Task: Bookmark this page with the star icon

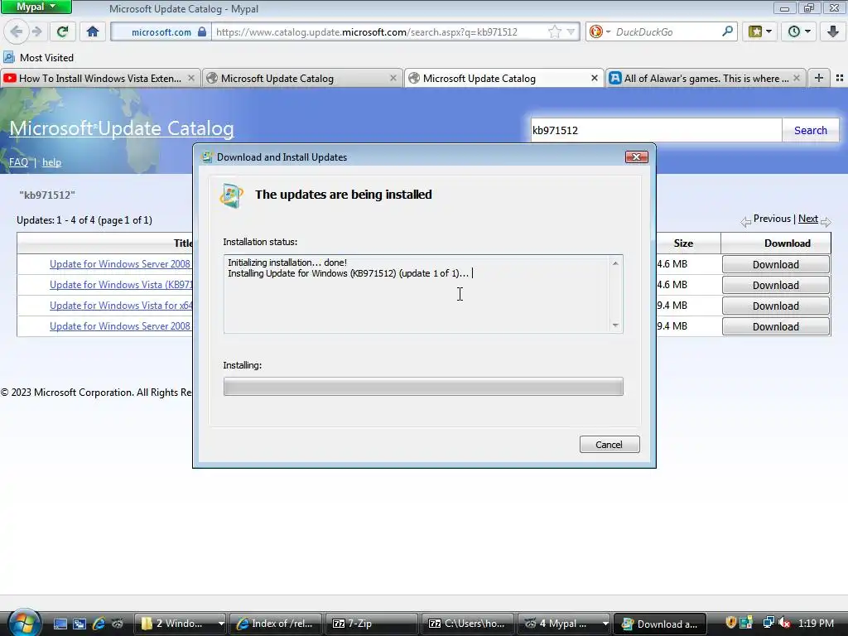Action: [554, 32]
